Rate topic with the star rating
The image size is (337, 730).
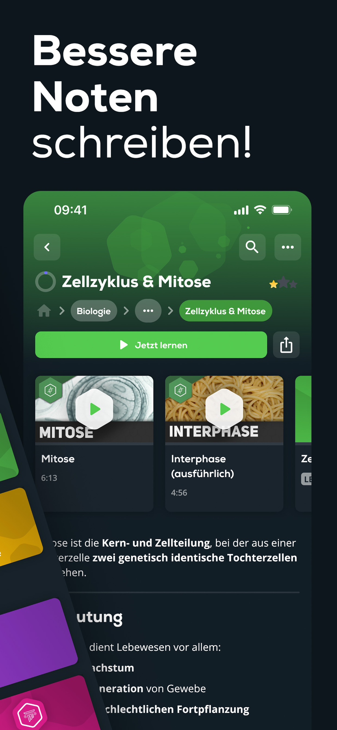(283, 283)
